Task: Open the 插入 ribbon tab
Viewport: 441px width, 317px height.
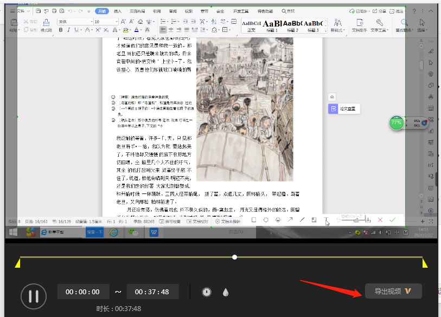Action: [118, 11]
